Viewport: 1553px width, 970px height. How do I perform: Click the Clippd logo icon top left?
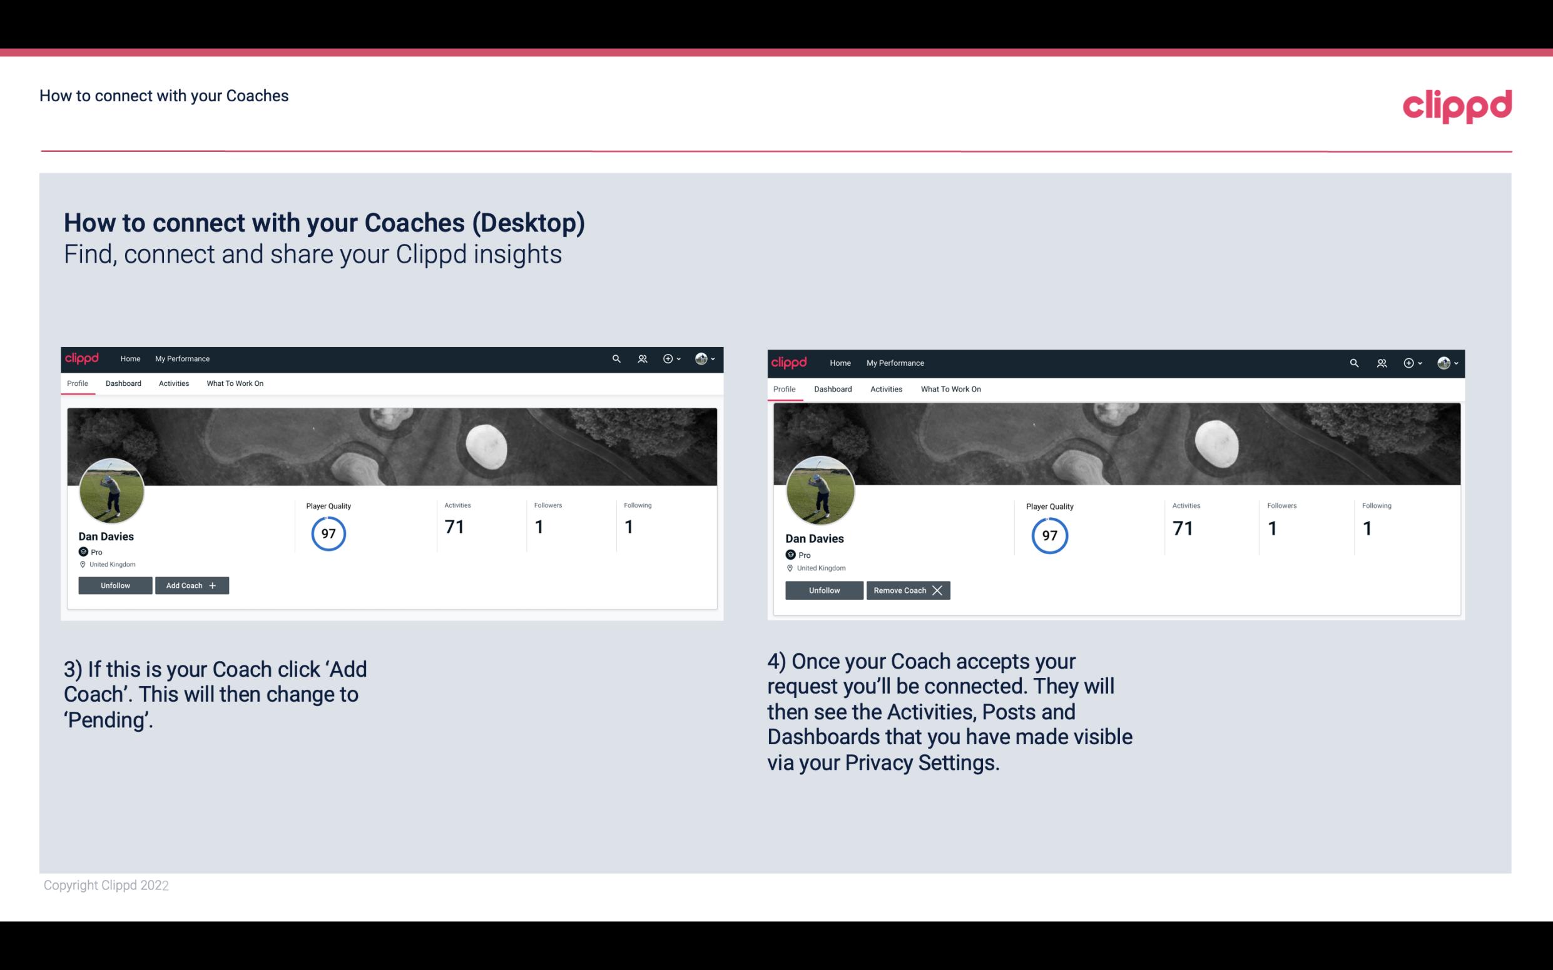tap(83, 359)
